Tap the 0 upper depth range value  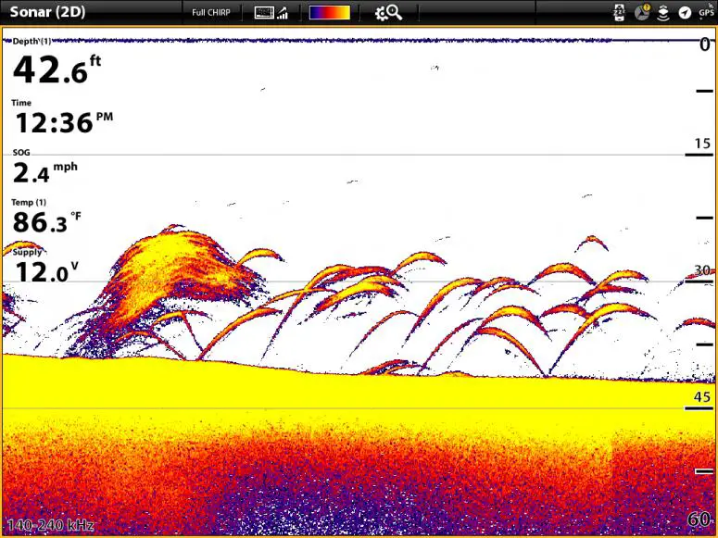(705, 44)
